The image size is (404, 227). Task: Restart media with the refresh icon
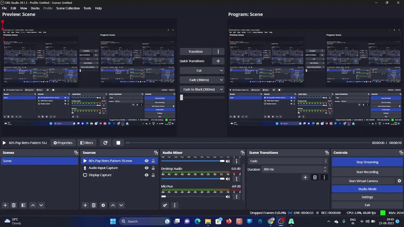coord(105,143)
